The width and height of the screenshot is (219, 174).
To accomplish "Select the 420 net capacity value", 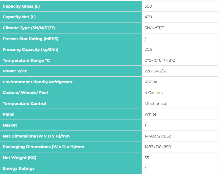I will pos(148,17).
